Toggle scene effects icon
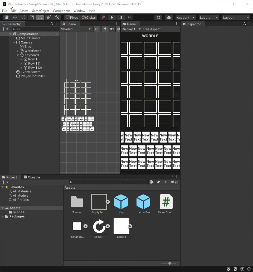The width and height of the screenshot is (253, 272). point(118,29)
